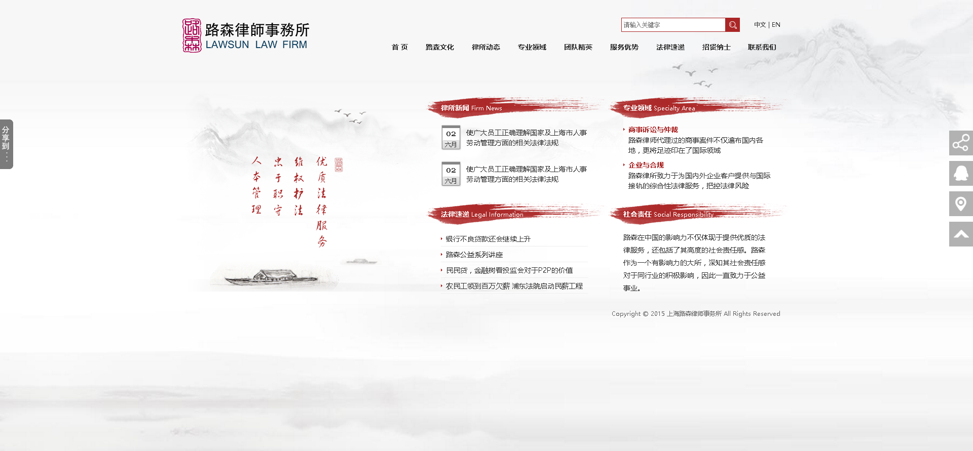Open the 商事诉讼与仲裁 specialty link
This screenshot has height=451, width=973.
pos(653,130)
